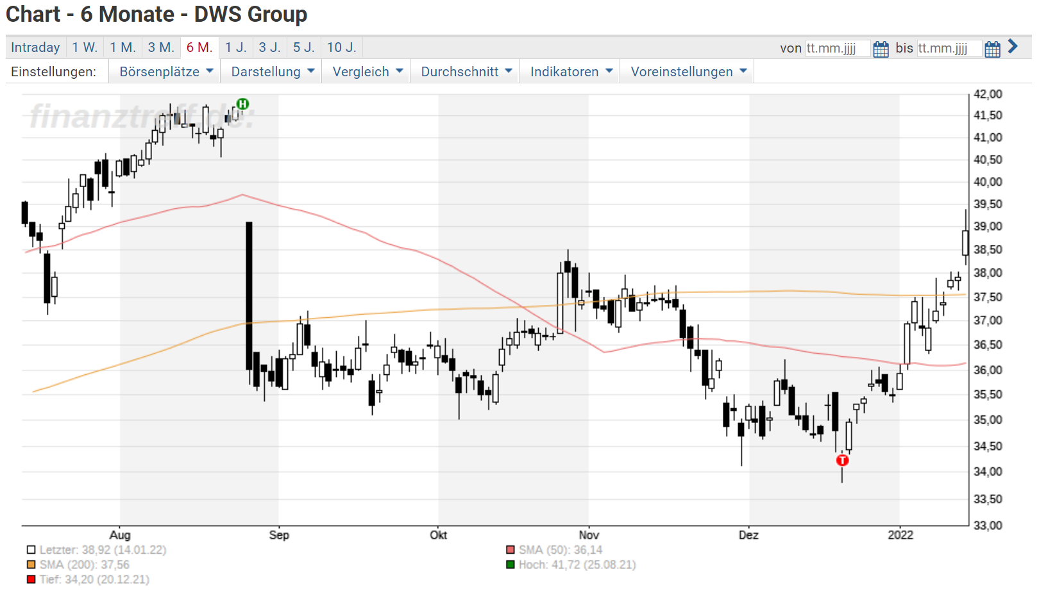Click the orange SMA (200) legend swatch
Viewport: 1039px width, 596px height.
coord(31,565)
